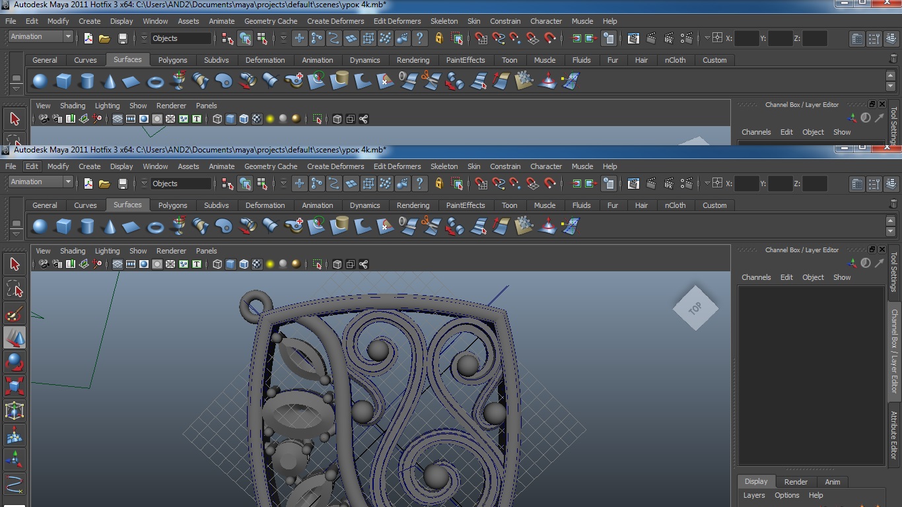
Task: Click scissors Detach Surfaces icon, lower window shelf
Action: click(x=431, y=226)
